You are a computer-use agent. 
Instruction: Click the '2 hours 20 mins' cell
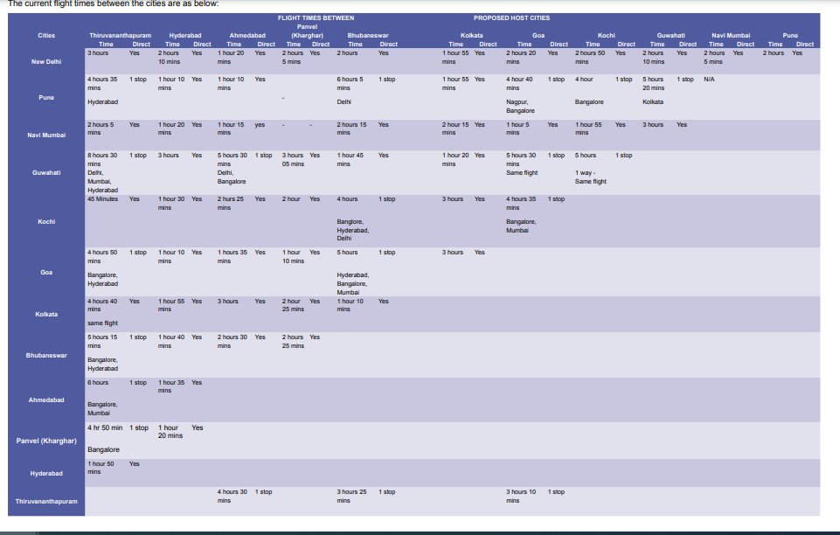pos(521,57)
